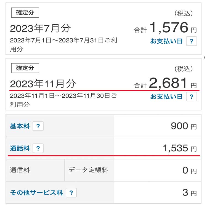This screenshot has width=207, height=207.
Task: Open the その他サービス料 link
Action: [x=36, y=193]
